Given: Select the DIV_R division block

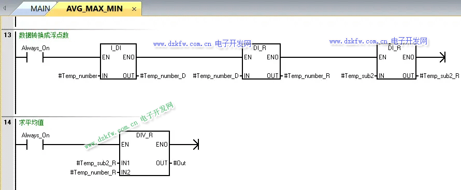Looking at the screenshot, I should 145,153.
